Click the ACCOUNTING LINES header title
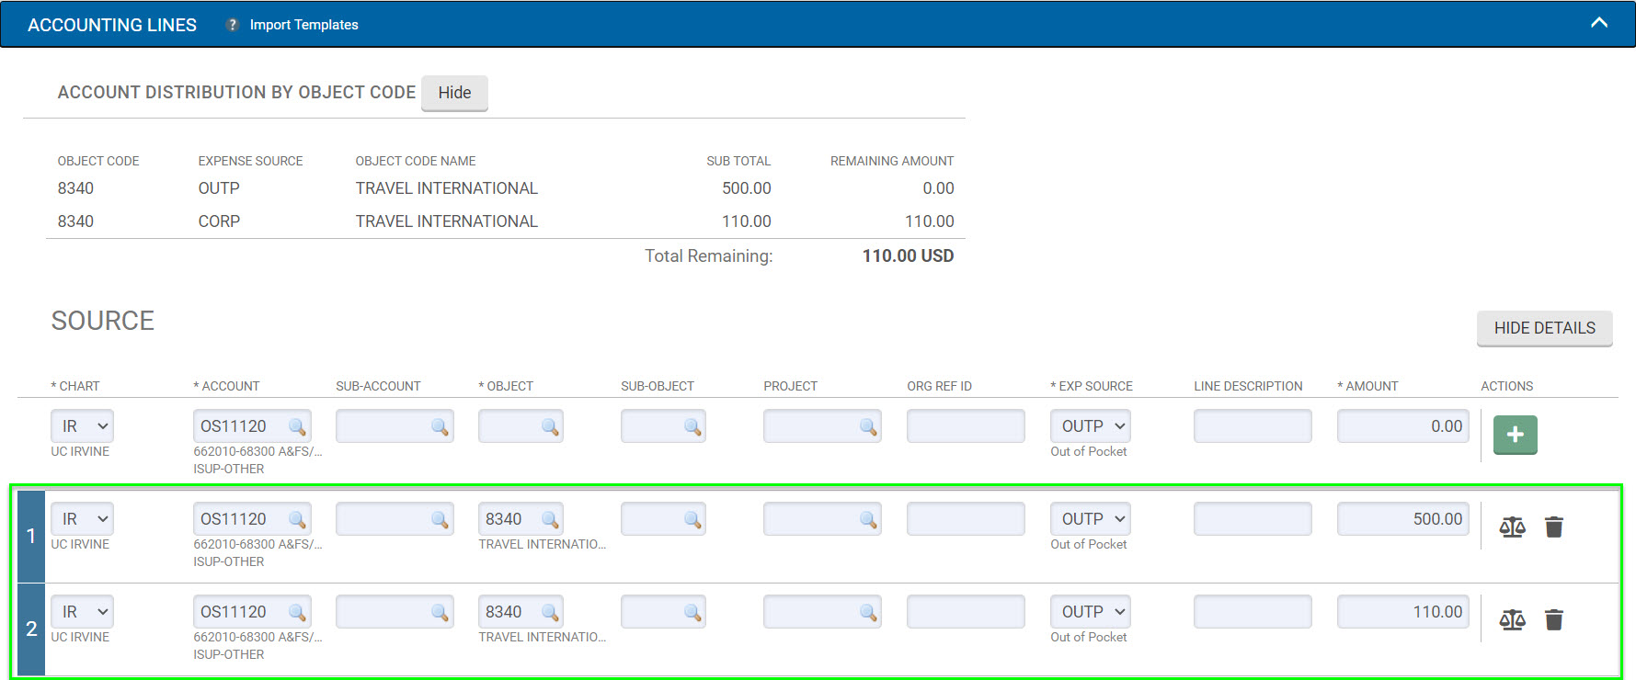Viewport: 1636px width, 680px height. click(x=112, y=25)
